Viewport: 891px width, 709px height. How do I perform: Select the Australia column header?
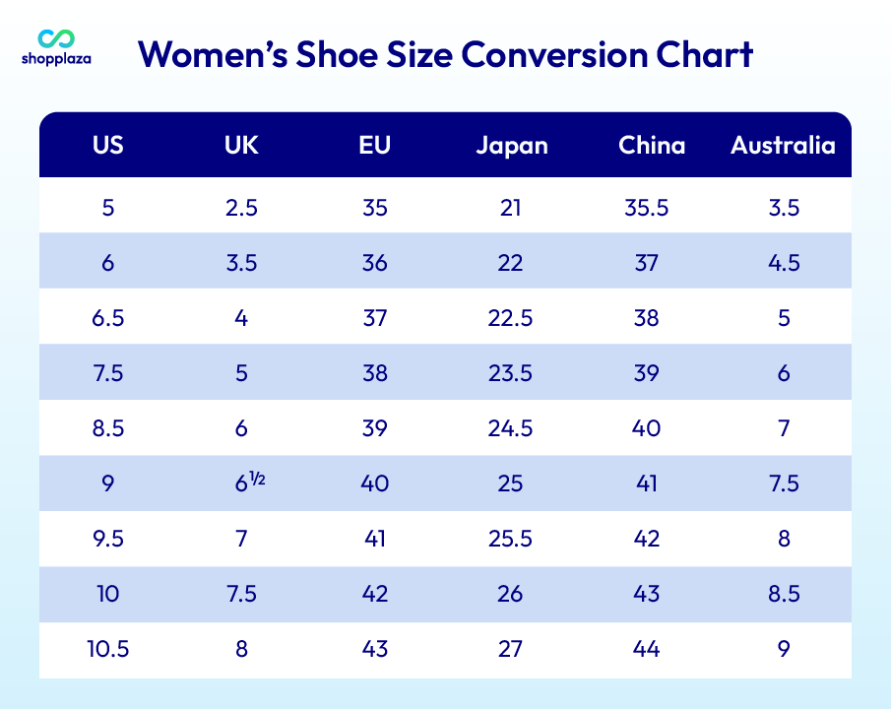[x=783, y=146]
